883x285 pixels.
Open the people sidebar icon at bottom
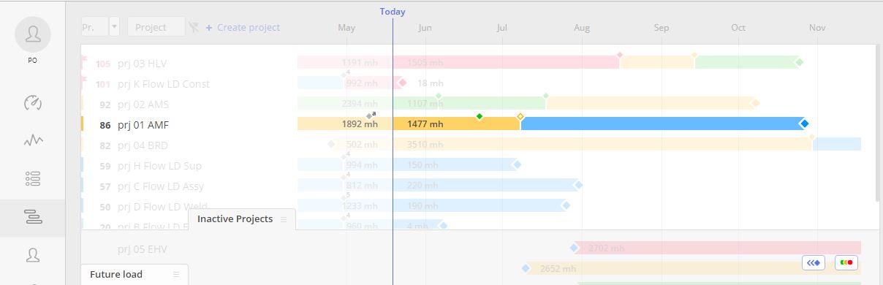point(32,255)
